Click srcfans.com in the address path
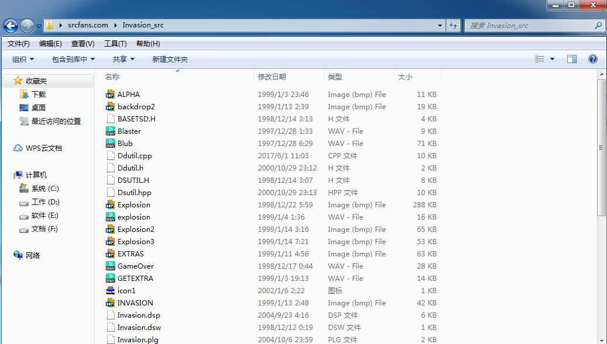This screenshot has height=344, width=607. pos(88,25)
